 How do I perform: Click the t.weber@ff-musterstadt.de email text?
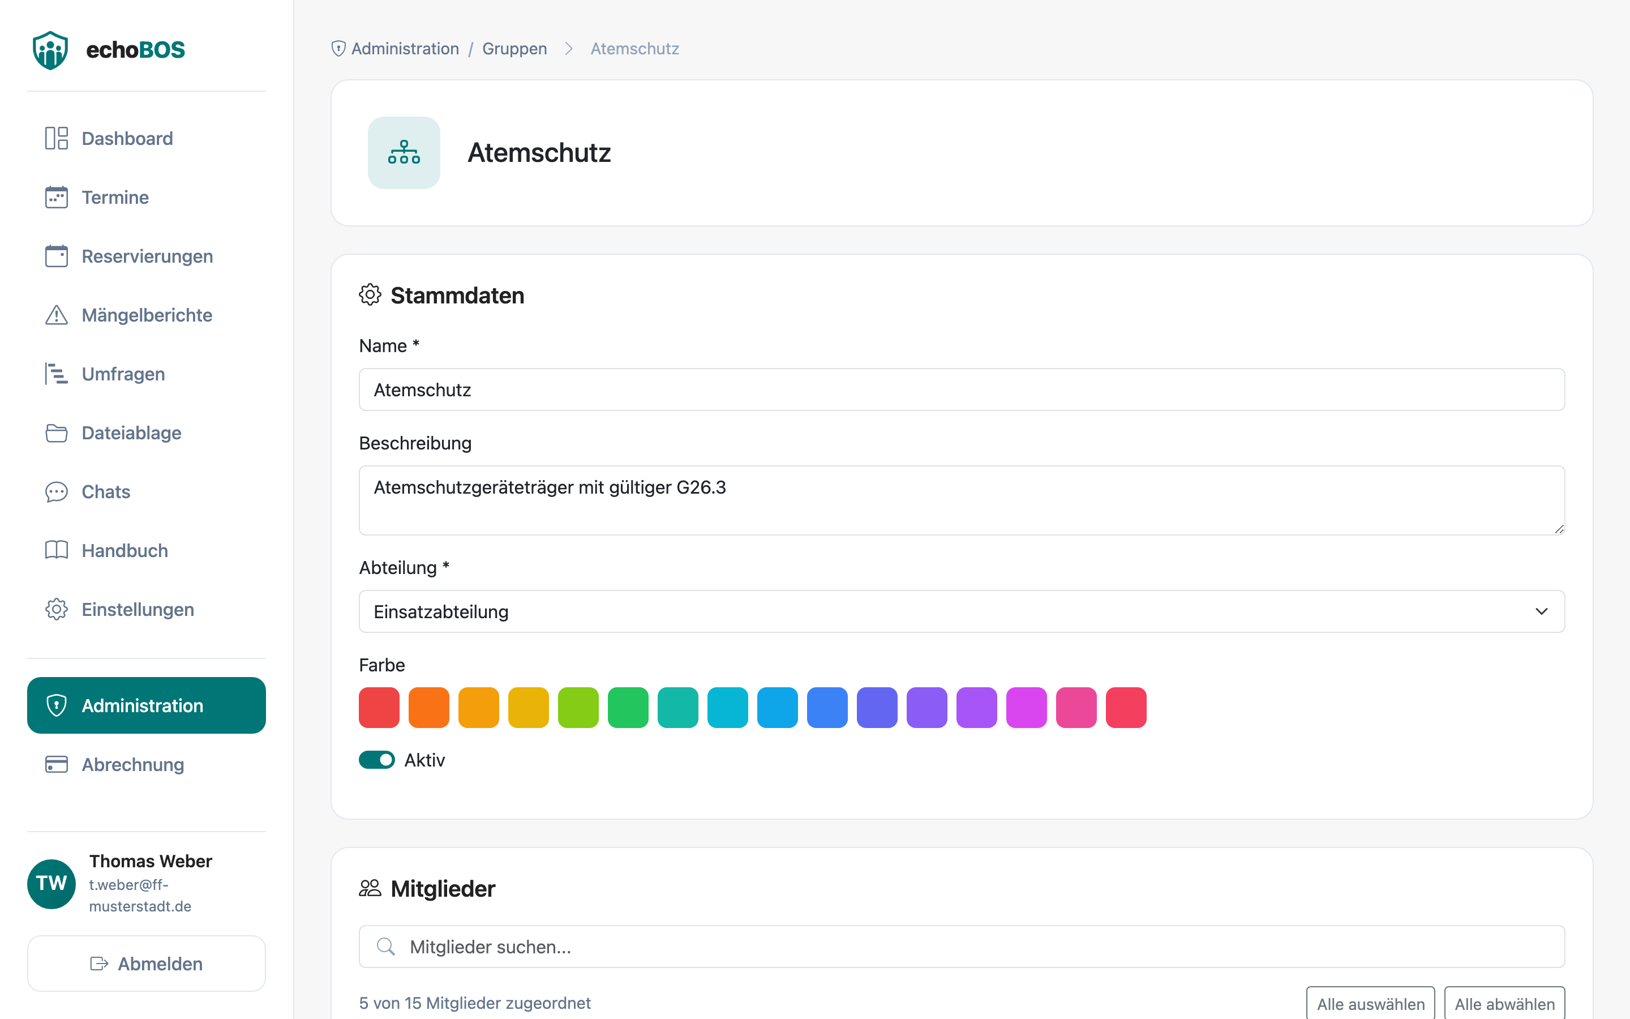140,896
